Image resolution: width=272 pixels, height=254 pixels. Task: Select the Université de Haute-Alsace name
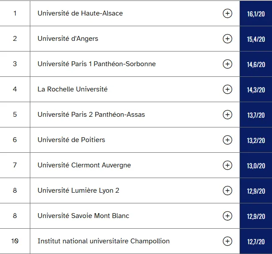point(80,13)
